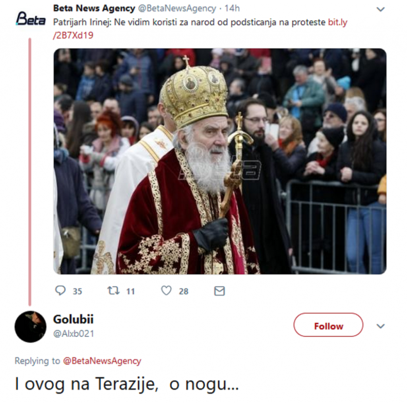Viewport: 407px width, 403px height.
Task: Click the tweet headline text about Patrijarh Irinej
Action: coord(189,22)
